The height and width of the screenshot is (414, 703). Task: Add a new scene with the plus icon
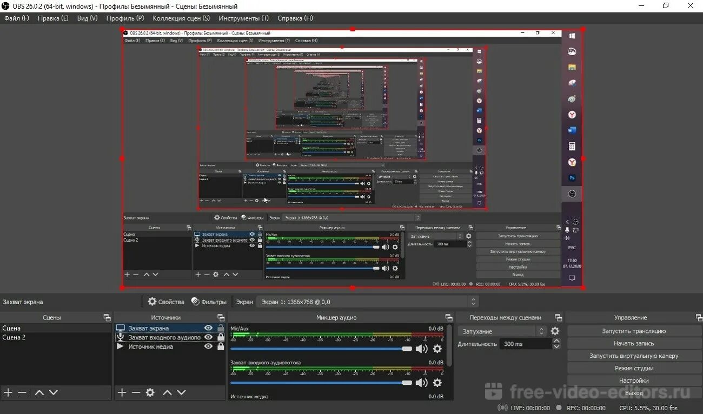coord(8,392)
